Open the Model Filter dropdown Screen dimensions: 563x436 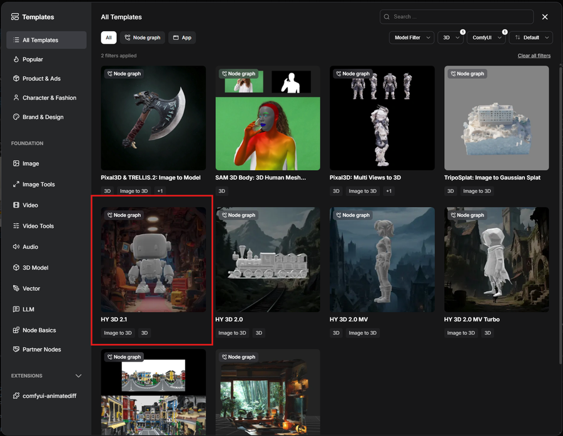(x=412, y=38)
